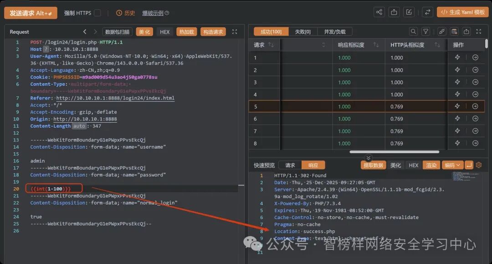Click the export upload icon beside the share icon
Viewport: 492px width, 264px height.
[x=394, y=12]
